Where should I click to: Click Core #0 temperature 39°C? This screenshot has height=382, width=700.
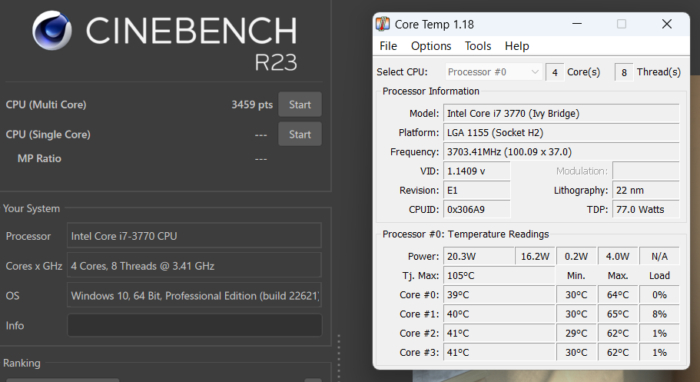tap(499, 295)
